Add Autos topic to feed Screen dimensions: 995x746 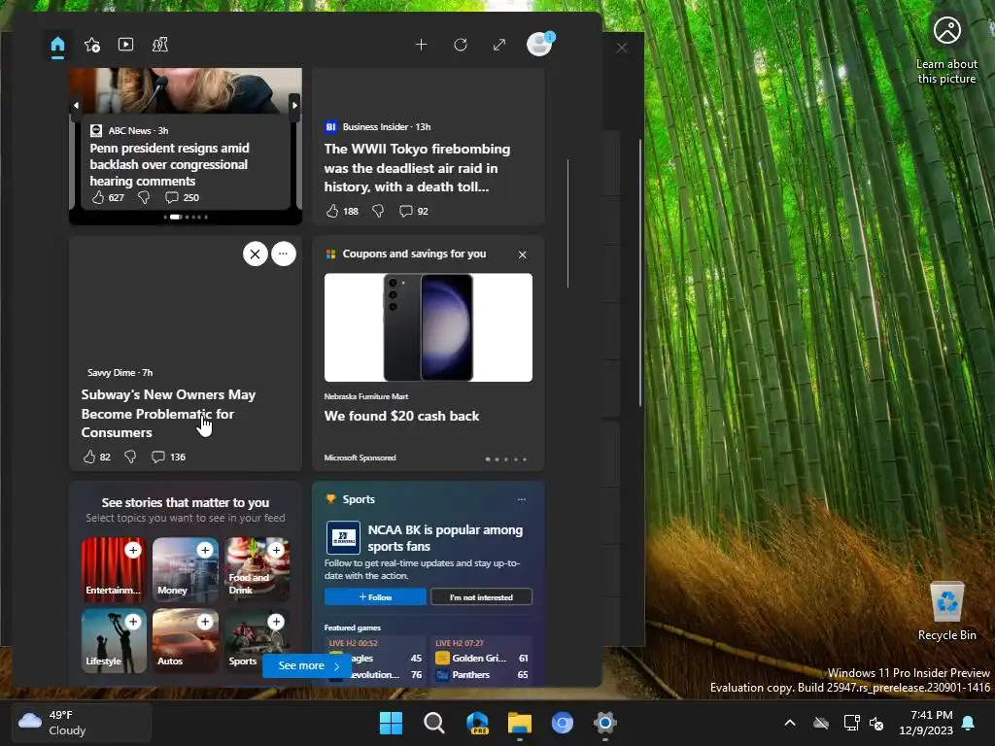coord(205,622)
